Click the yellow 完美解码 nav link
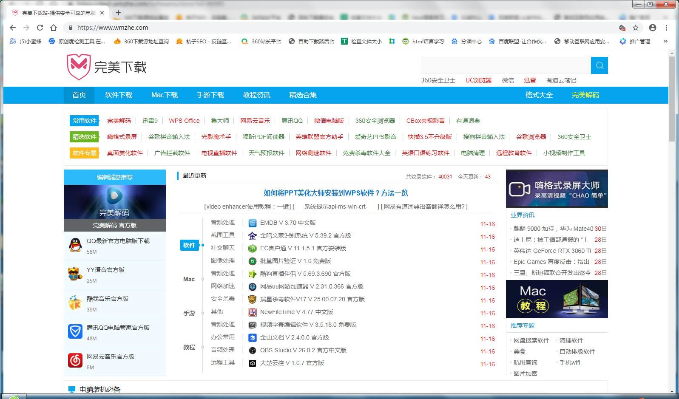The width and height of the screenshot is (679, 399). (x=585, y=95)
